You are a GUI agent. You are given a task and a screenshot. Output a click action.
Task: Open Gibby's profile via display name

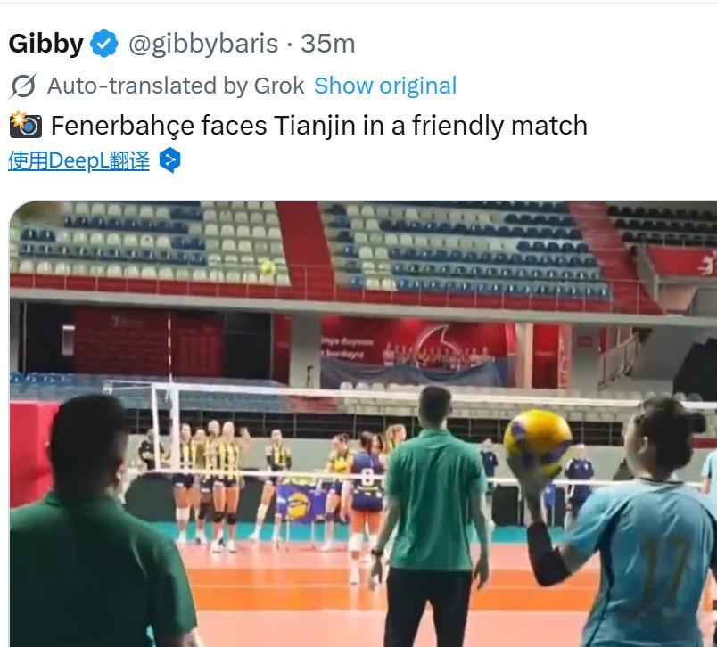click(x=45, y=44)
